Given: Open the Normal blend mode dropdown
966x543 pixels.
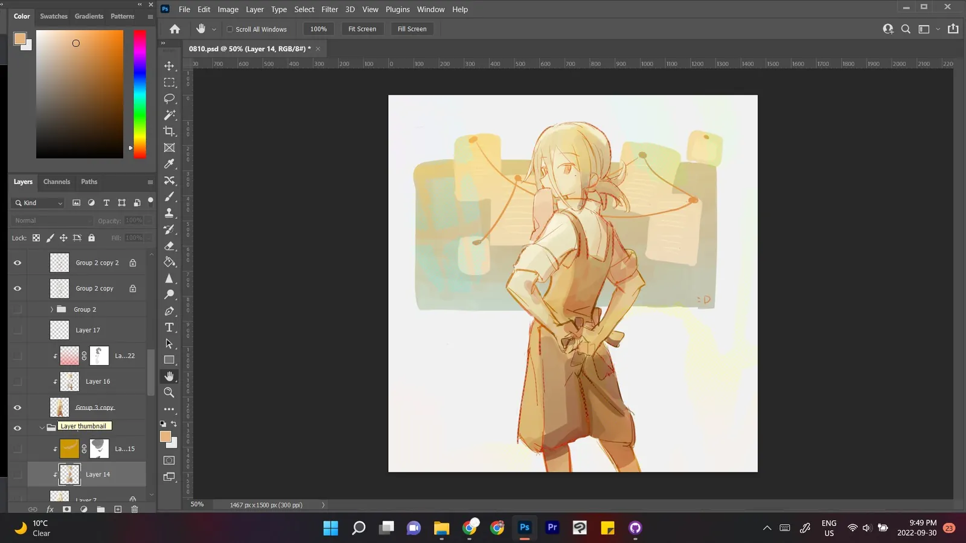Looking at the screenshot, I should click(53, 221).
